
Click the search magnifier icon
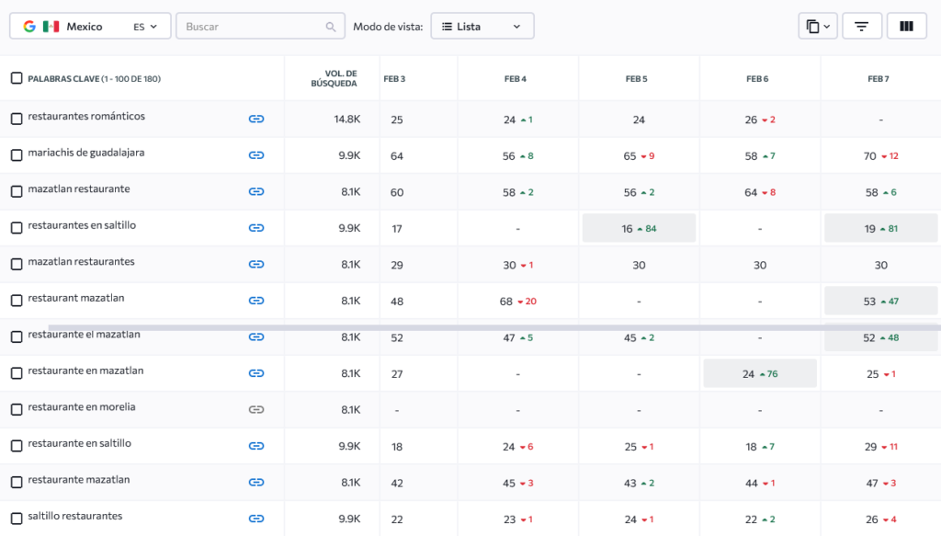[331, 27]
